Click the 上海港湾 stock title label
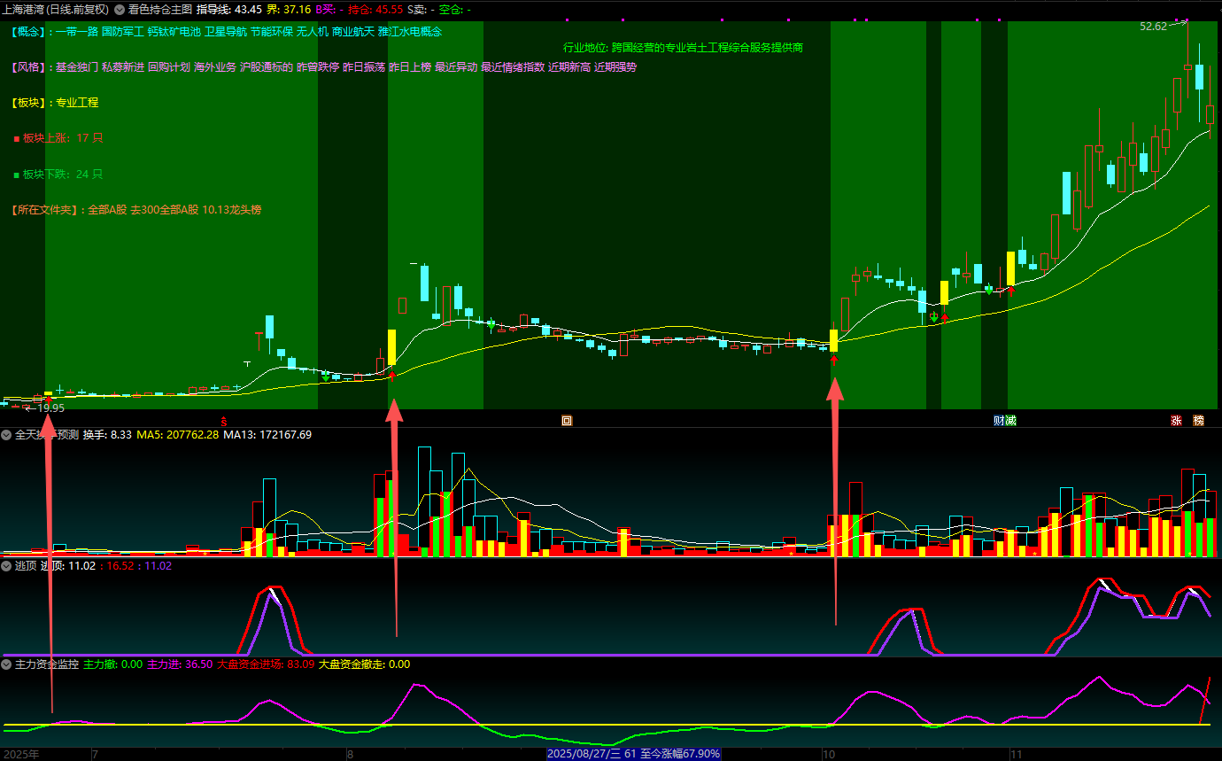The width and height of the screenshot is (1222, 761). click(x=27, y=10)
